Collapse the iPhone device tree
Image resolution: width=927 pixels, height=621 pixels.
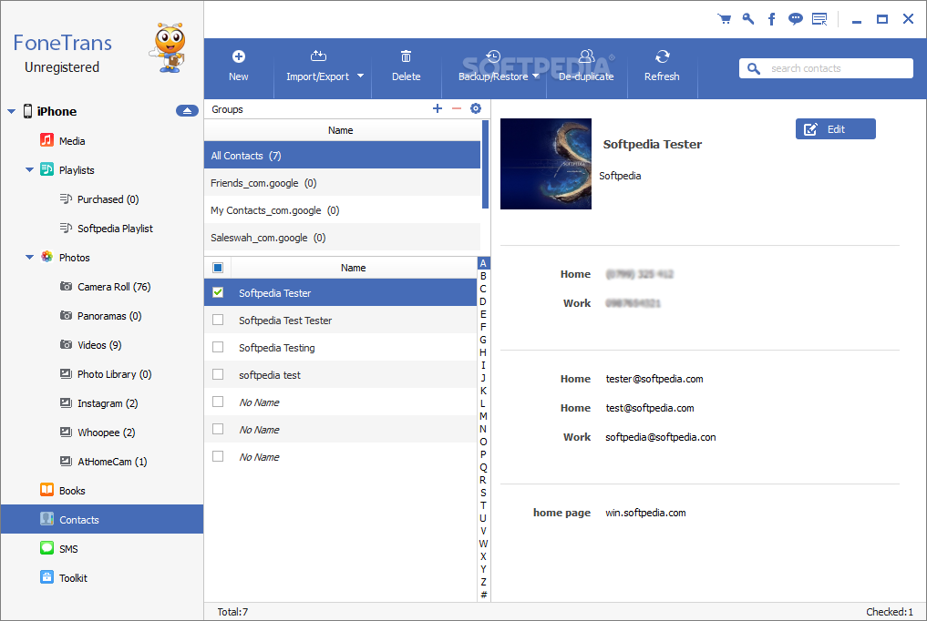pos(11,111)
